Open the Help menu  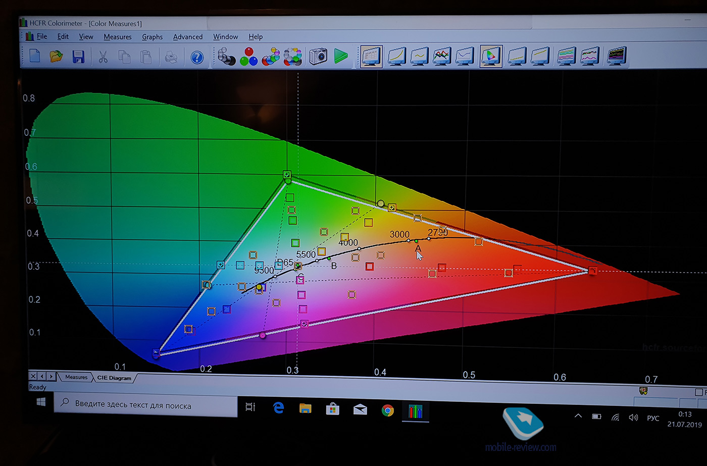(256, 37)
